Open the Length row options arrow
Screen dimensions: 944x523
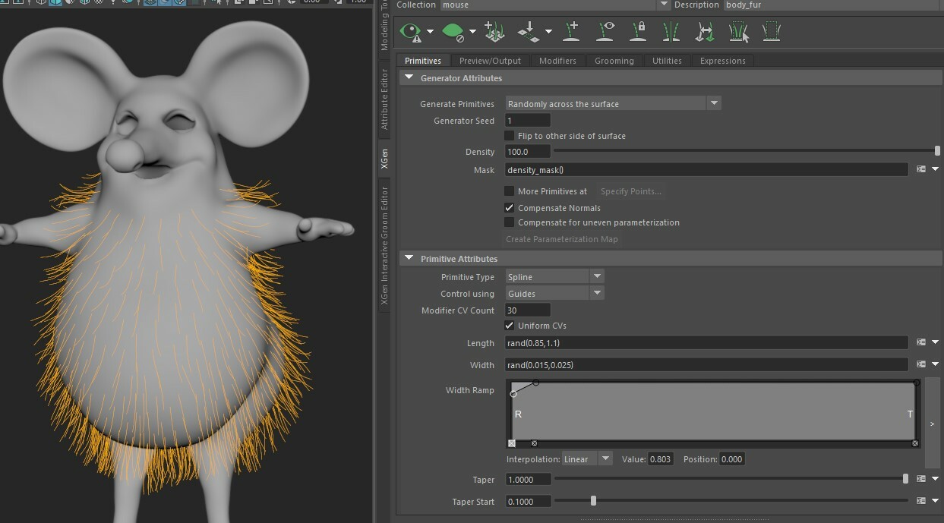tap(935, 342)
